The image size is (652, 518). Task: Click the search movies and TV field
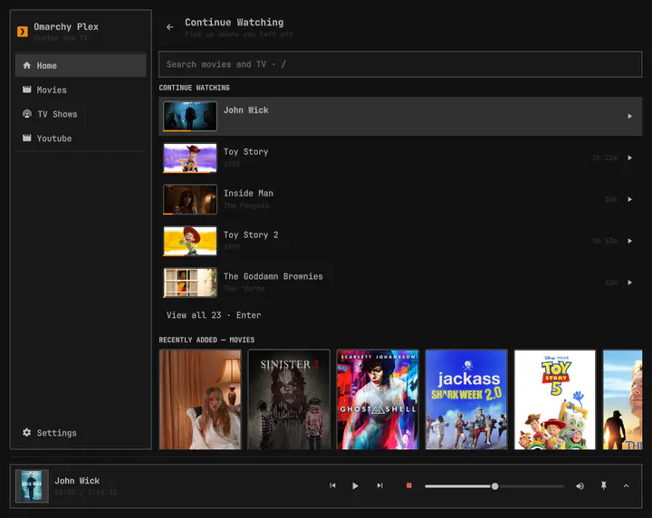click(x=400, y=64)
